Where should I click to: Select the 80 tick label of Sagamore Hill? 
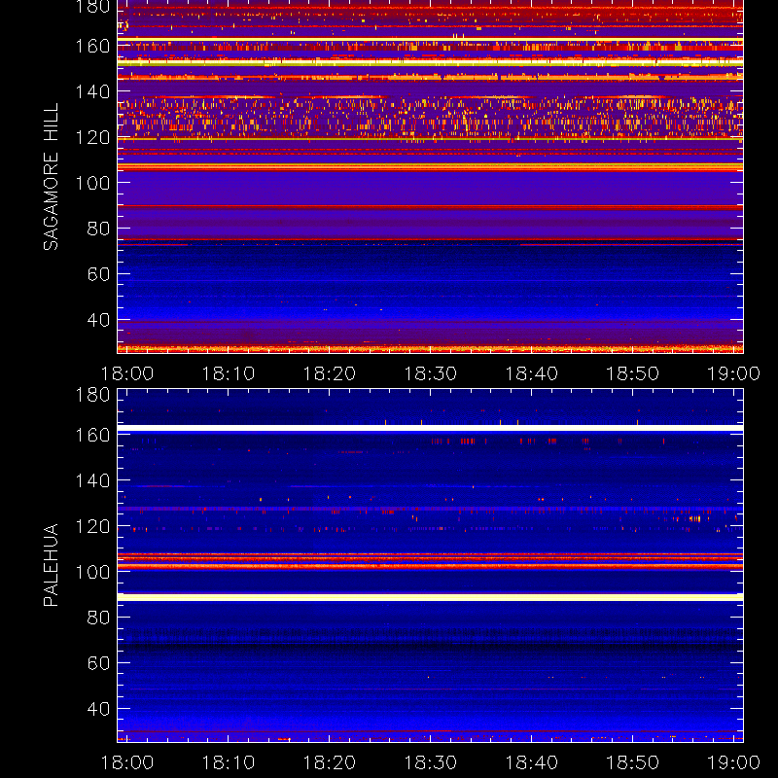tap(98, 229)
